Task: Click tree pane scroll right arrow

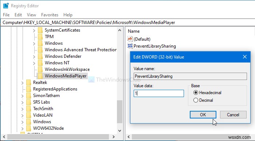Action: 114,137
